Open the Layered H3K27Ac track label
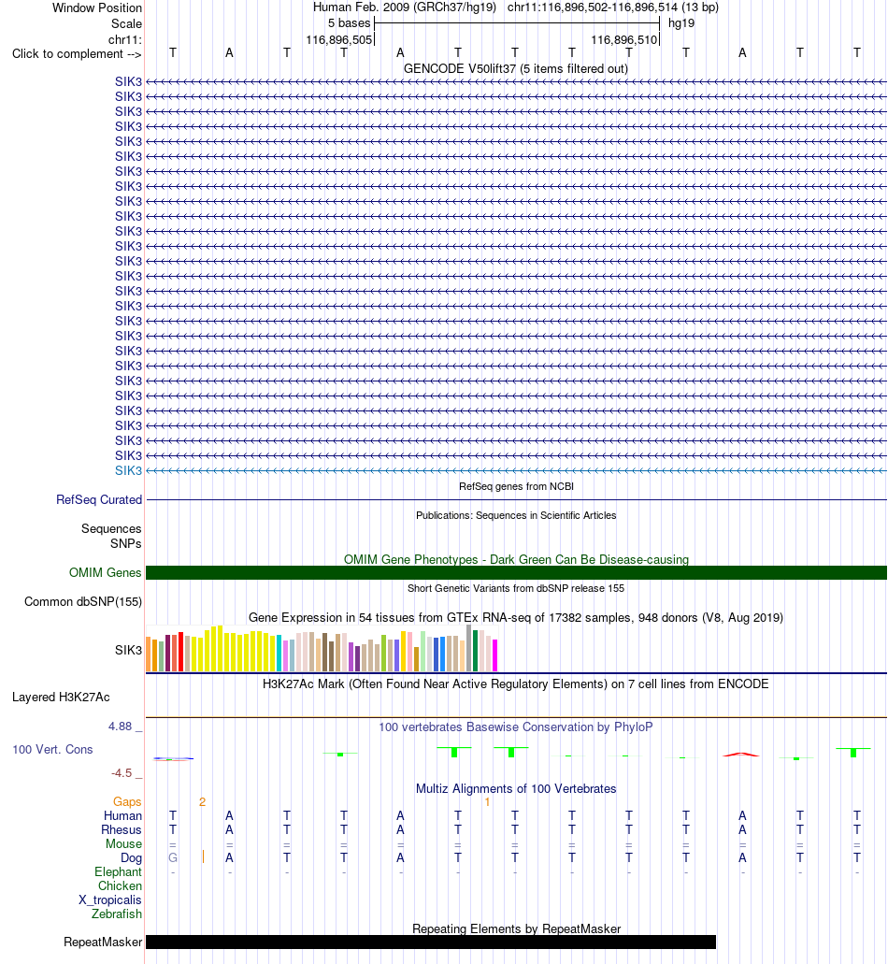 [x=61, y=698]
